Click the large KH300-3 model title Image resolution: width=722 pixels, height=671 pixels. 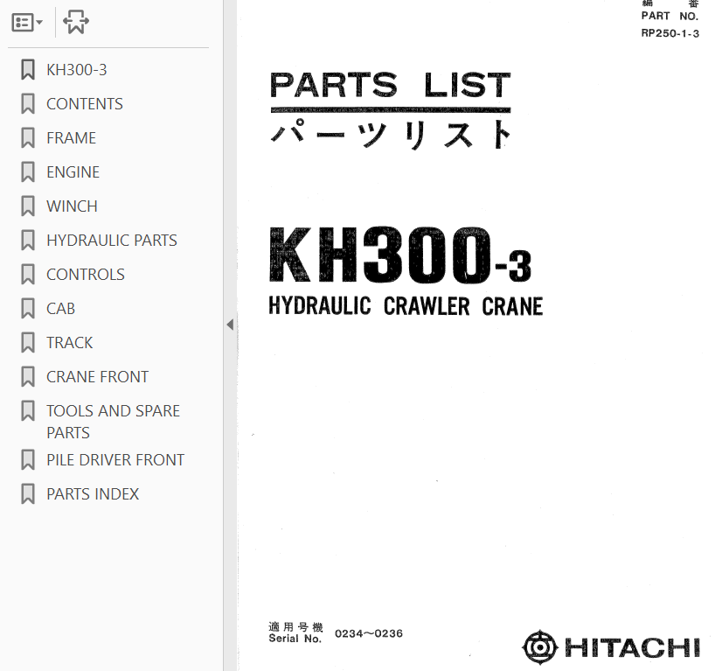click(x=400, y=255)
